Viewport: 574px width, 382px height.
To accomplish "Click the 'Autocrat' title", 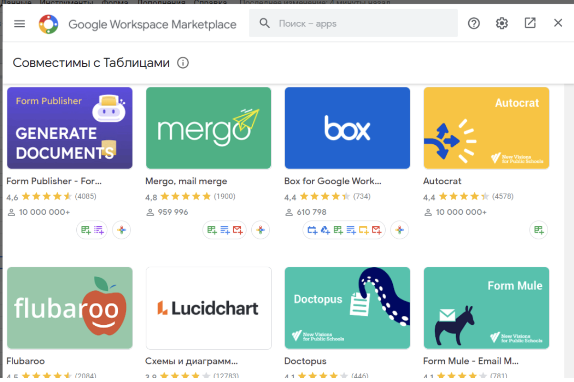I will 442,181.
